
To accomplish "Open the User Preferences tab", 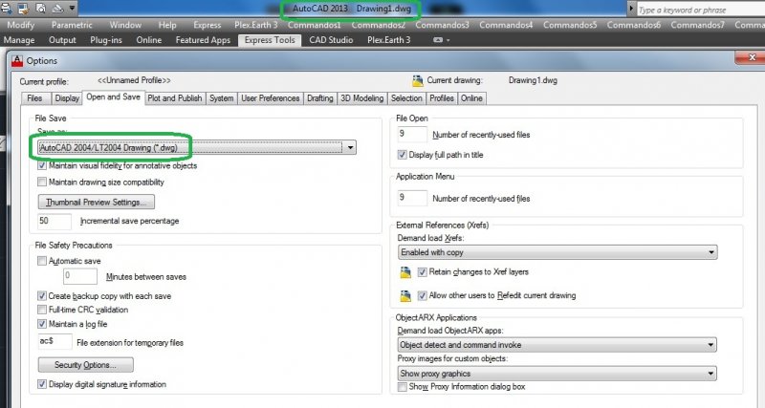I will (x=271, y=98).
